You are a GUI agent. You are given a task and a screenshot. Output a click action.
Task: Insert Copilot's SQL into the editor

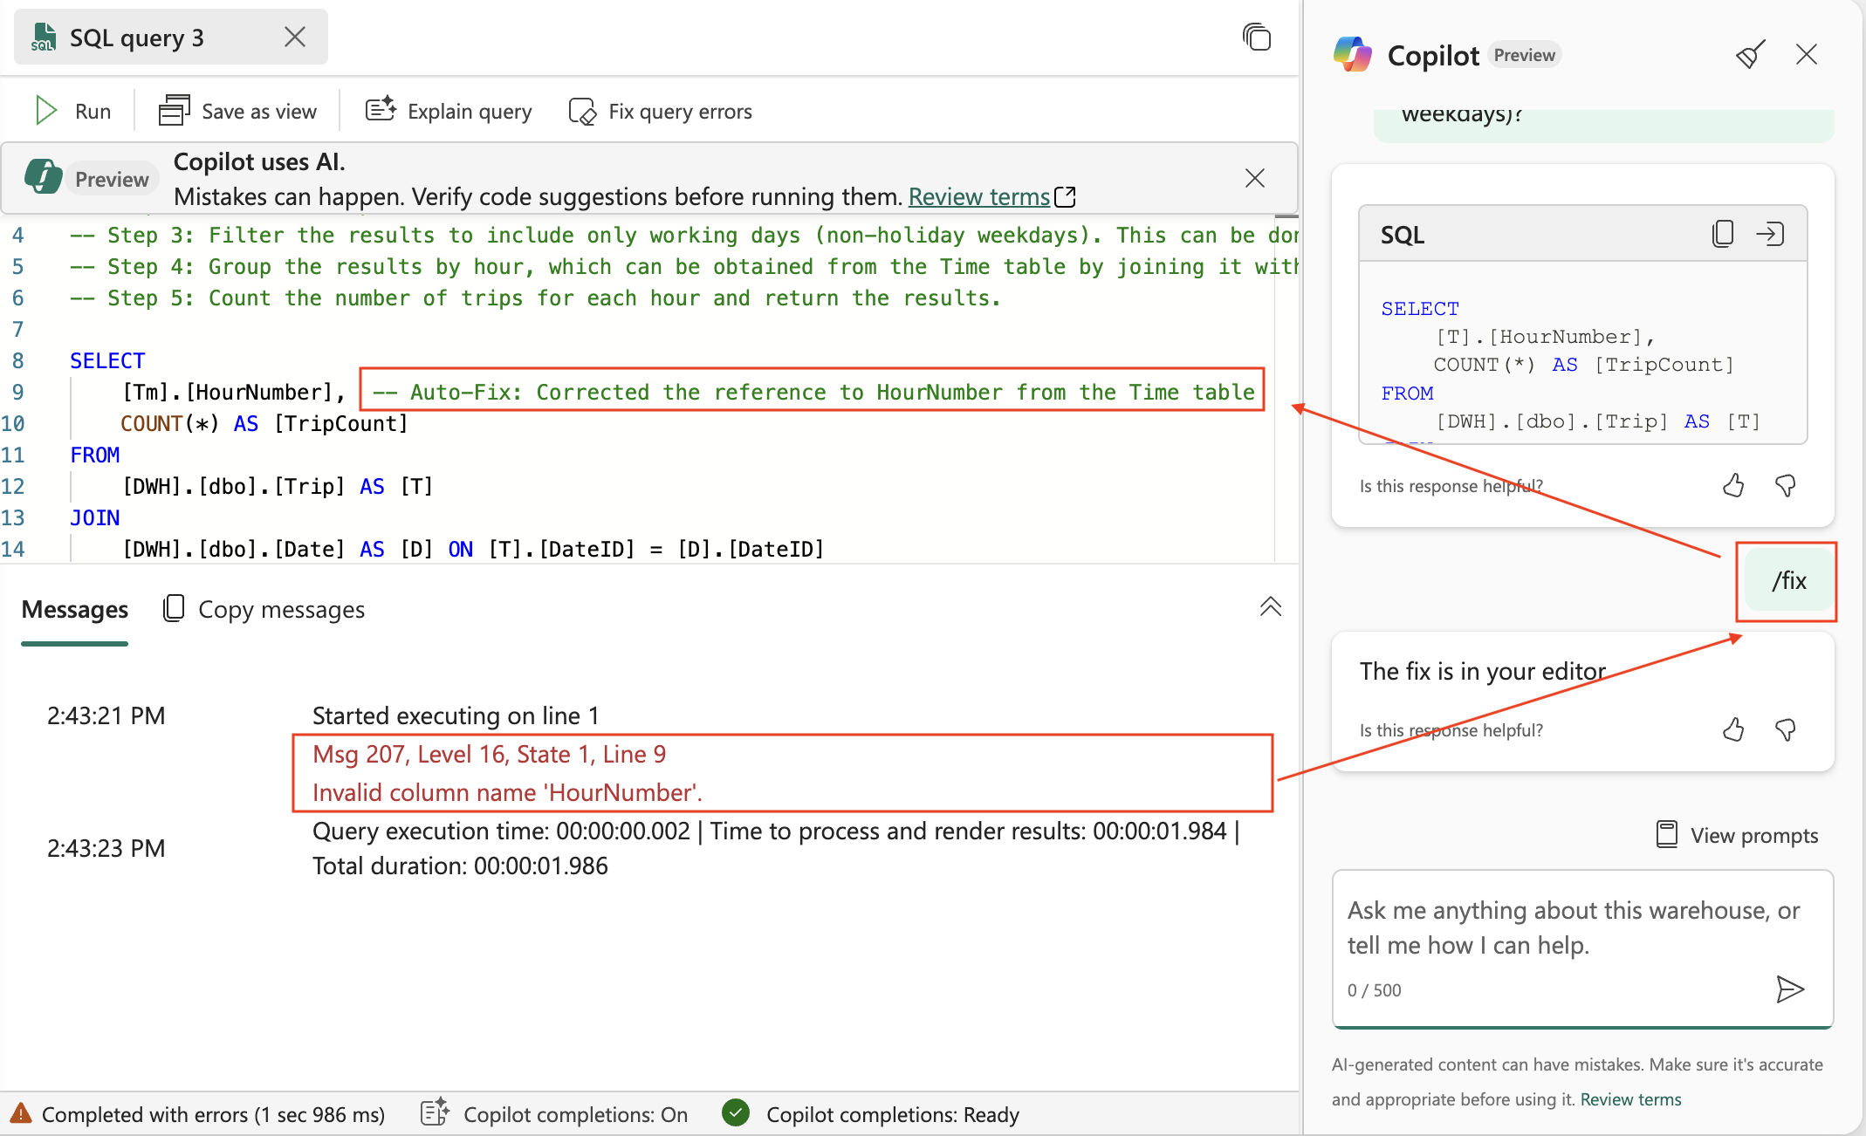click(x=1771, y=233)
